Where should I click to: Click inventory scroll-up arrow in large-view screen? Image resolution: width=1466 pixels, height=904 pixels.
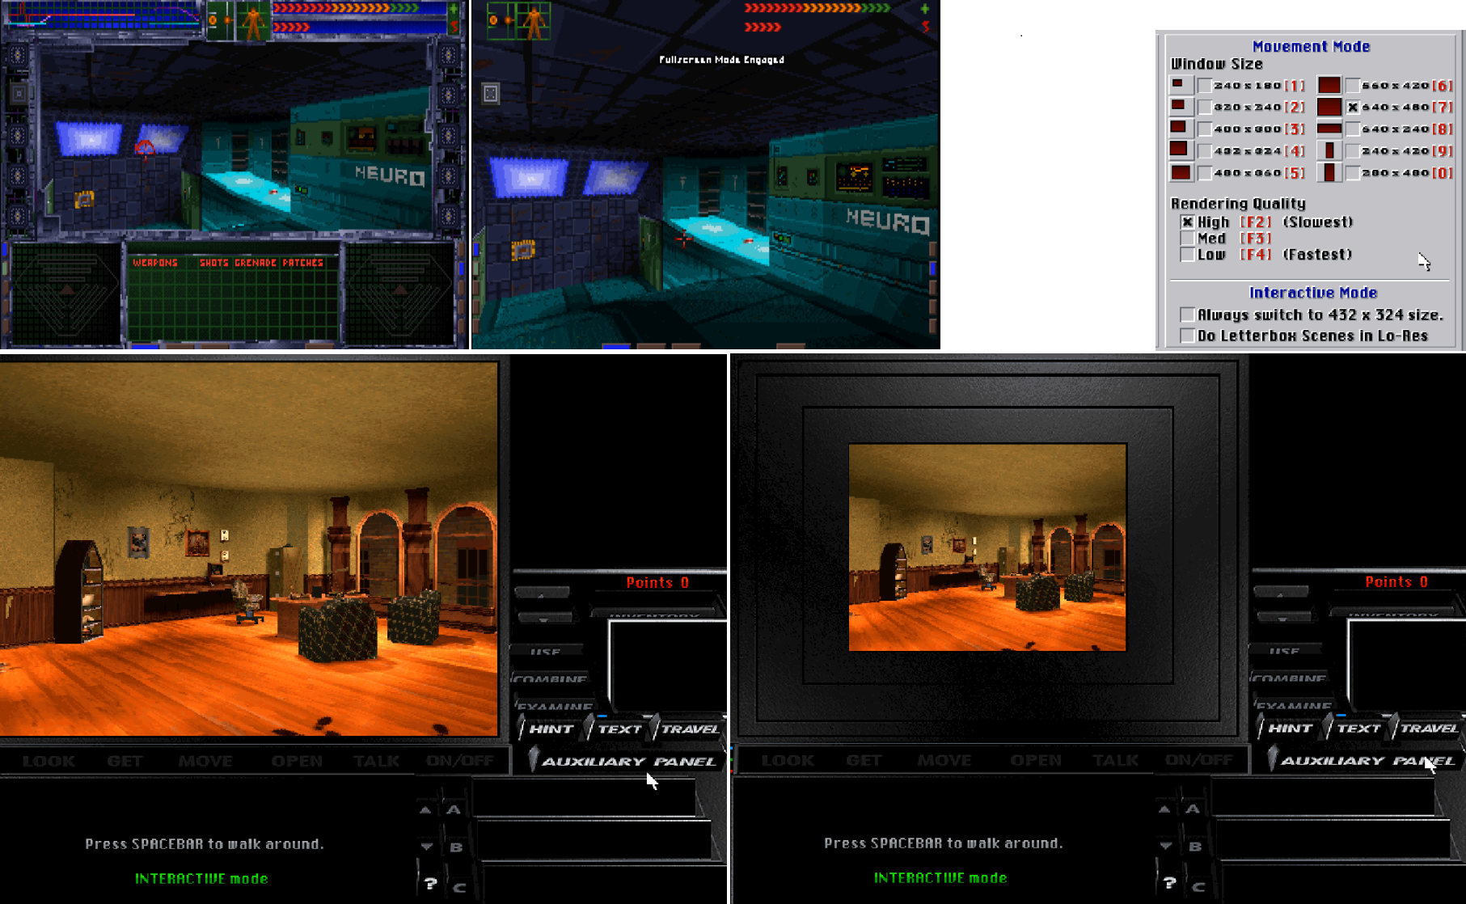[542, 593]
